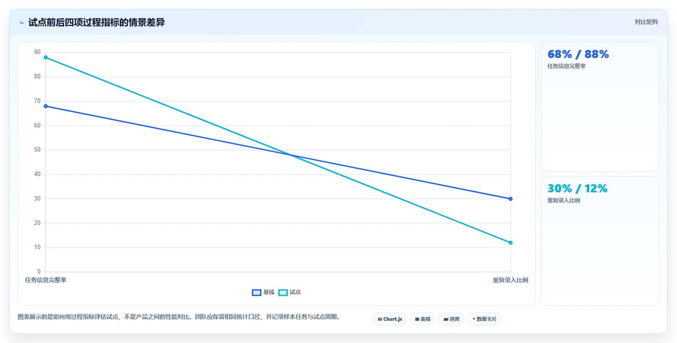Select the 表格 chip
The width and height of the screenshot is (677, 343).
tap(422, 319)
